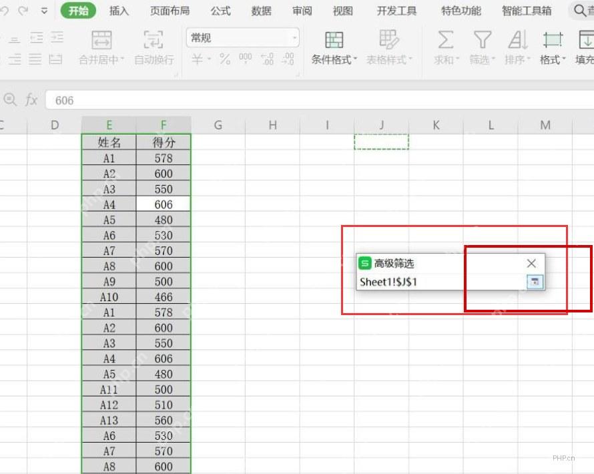Viewport: 594px width, 474px height.
Task: Click the 筛选 filter funnel icon
Action: [483, 40]
